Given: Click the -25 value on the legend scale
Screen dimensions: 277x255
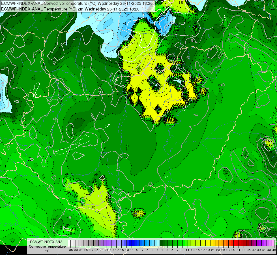Looking at the screenshot, I should [96, 250].
